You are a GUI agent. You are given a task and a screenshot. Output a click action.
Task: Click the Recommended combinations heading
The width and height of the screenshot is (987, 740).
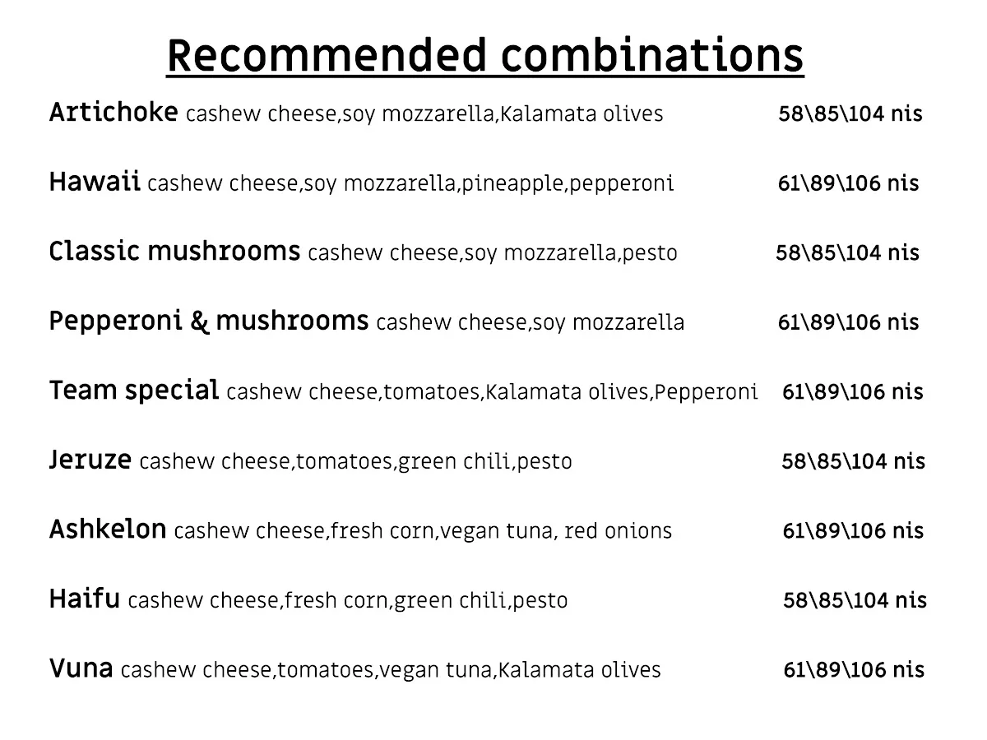click(x=485, y=56)
